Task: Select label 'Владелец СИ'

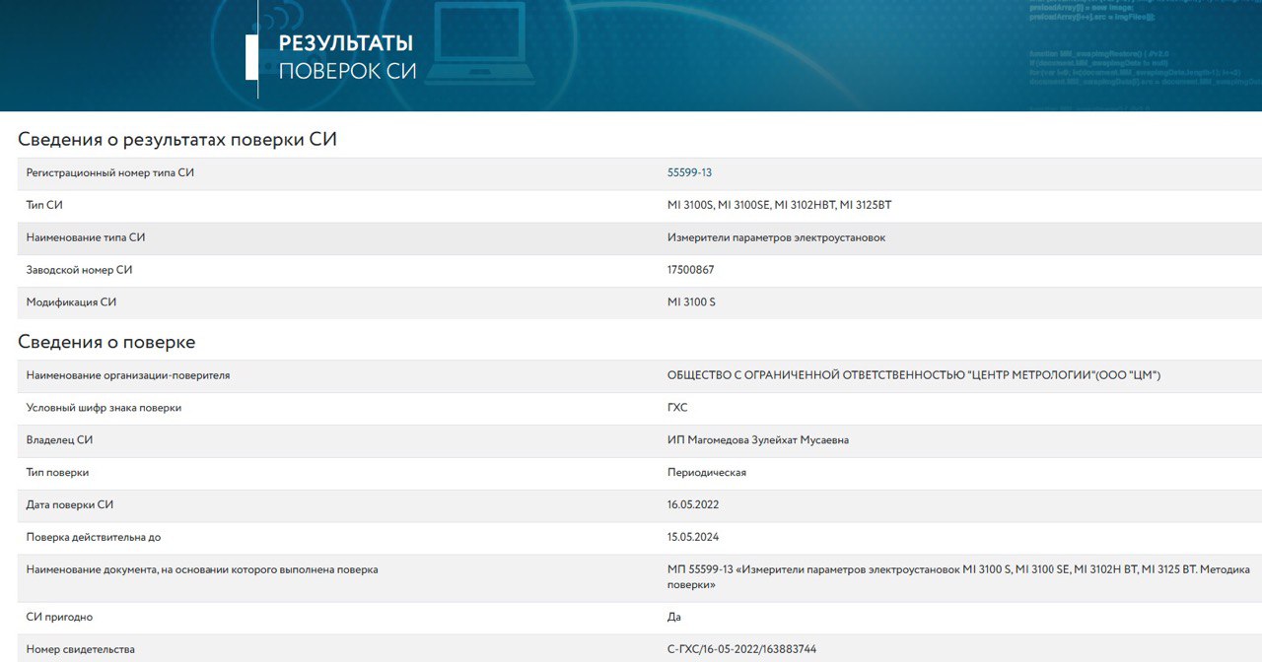Action: click(59, 440)
